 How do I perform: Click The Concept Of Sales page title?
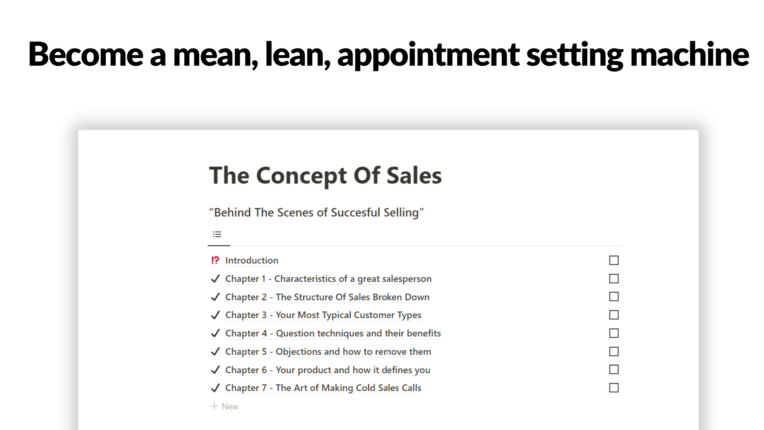click(325, 175)
